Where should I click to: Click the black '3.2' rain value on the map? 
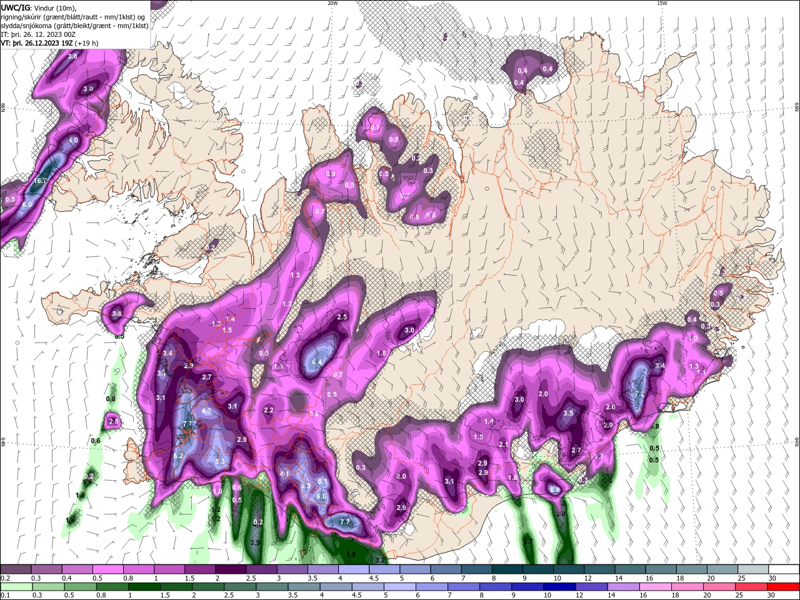[379, 560]
